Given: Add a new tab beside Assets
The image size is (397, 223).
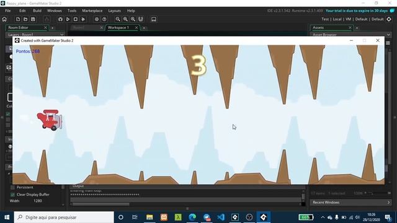Looking at the screenshot, I should tap(357, 28).
